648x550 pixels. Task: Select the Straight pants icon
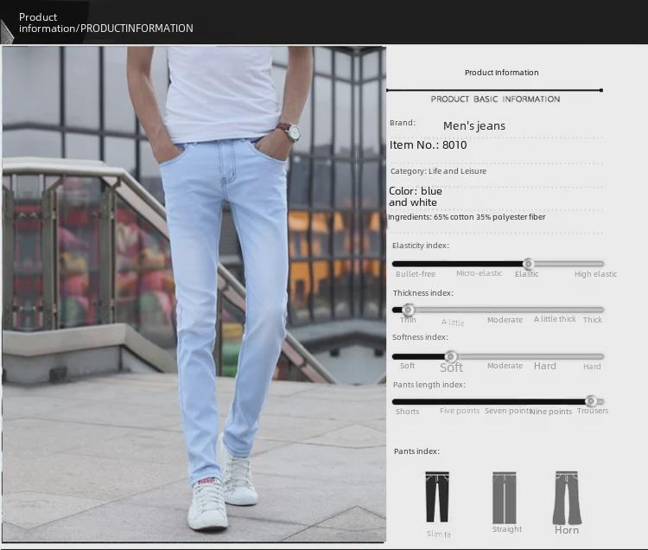coord(504,497)
